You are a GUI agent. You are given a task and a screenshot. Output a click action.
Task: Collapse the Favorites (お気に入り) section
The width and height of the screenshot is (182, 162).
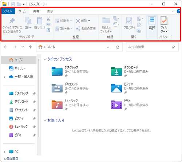pos(45,120)
